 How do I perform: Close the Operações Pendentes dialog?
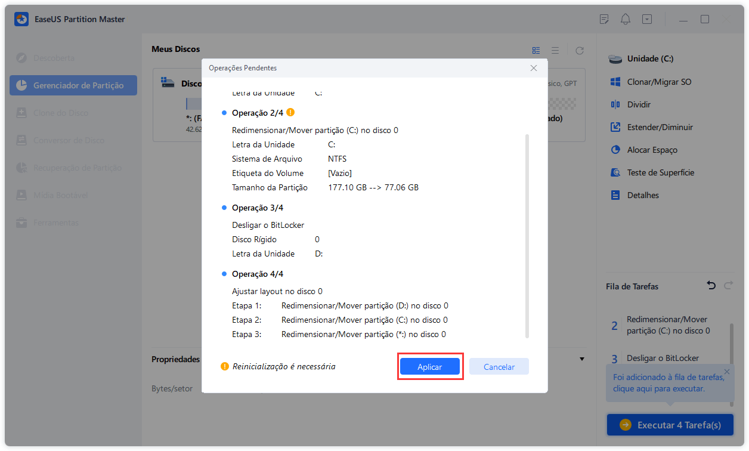(534, 68)
